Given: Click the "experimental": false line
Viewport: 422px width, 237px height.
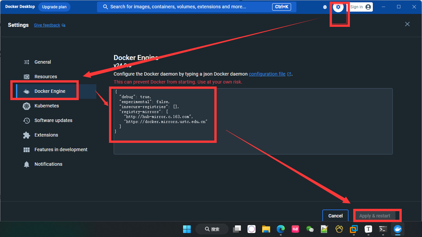Looking at the screenshot, I should (145, 102).
